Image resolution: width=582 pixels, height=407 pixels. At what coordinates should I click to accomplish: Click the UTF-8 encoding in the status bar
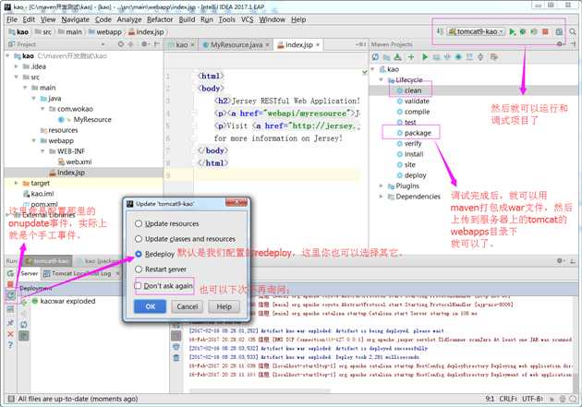533,399
